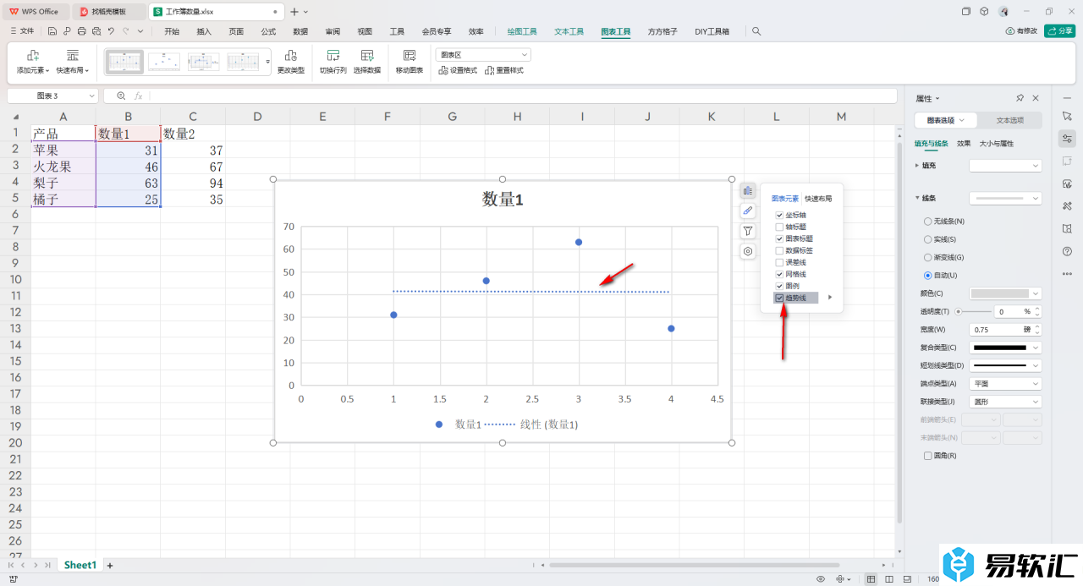Toggle the 误差线 error bars checkbox
This screenshot has width=1083, height=586.
pos(779,262)
